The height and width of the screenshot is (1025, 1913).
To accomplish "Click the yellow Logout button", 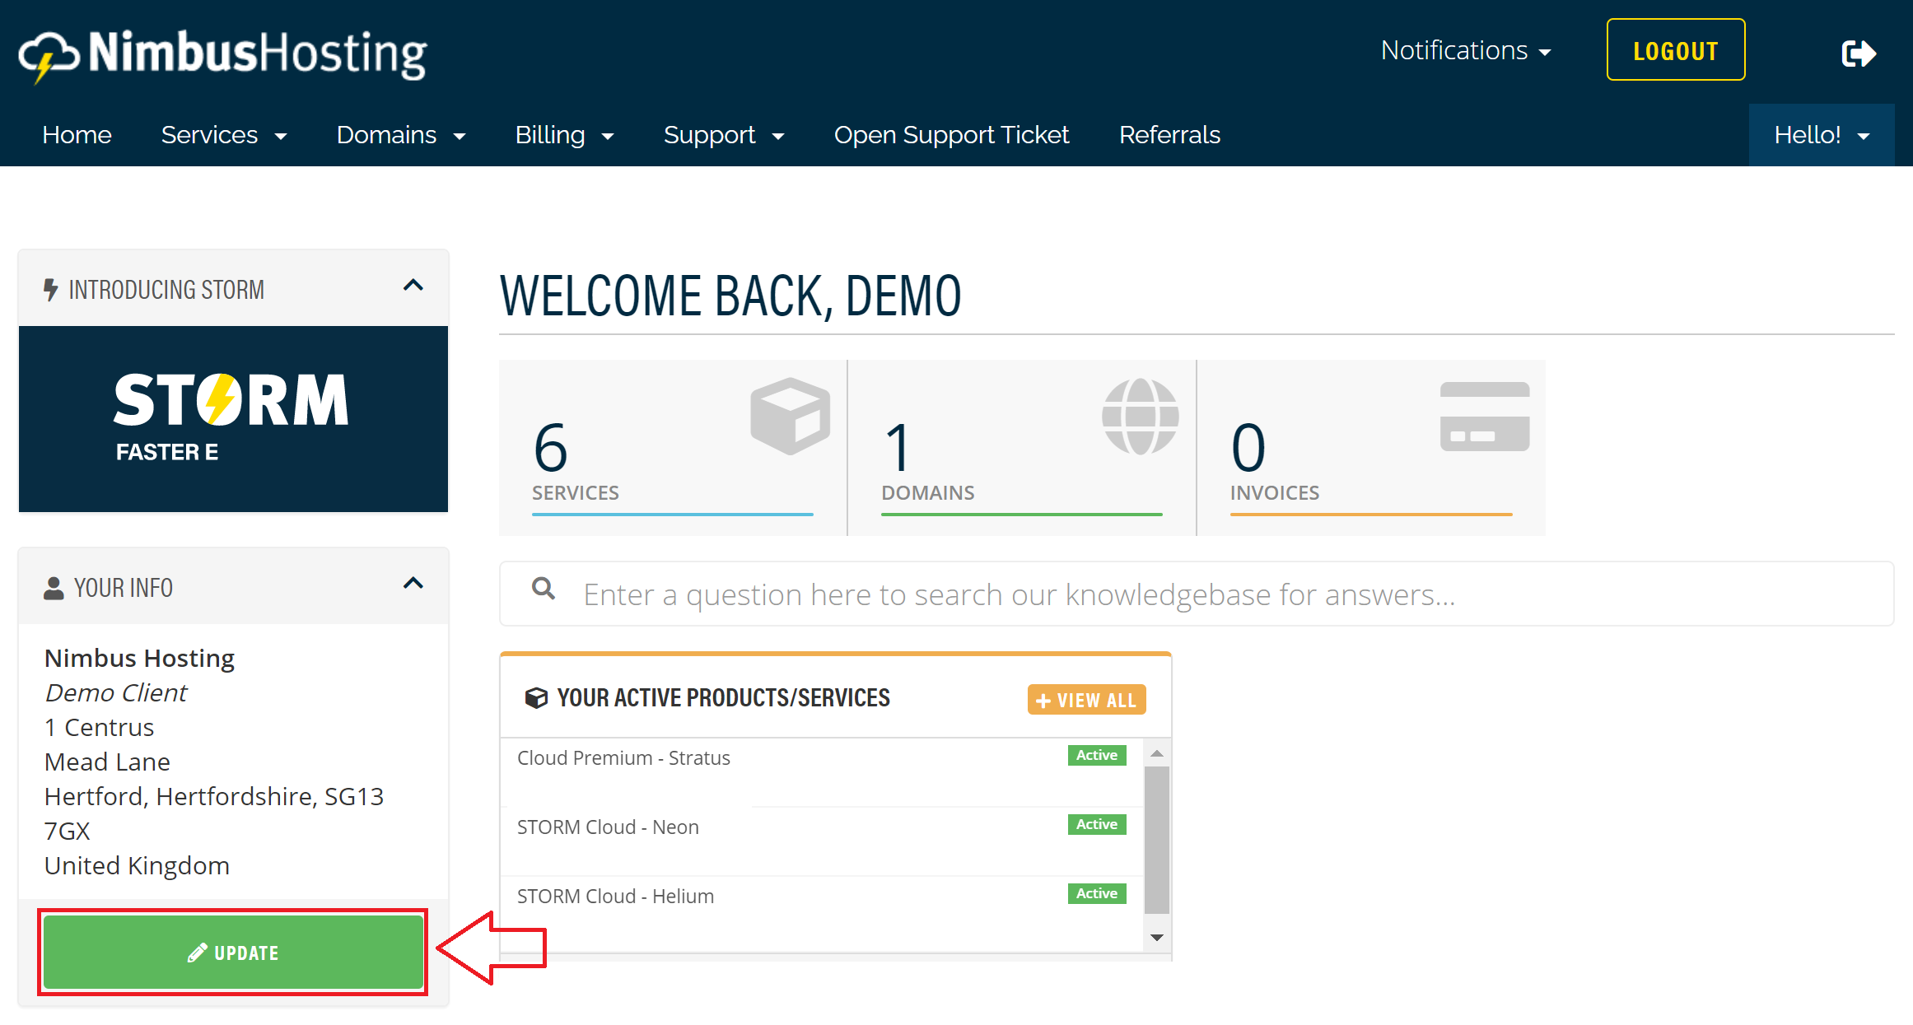I will click(1675, 50).
